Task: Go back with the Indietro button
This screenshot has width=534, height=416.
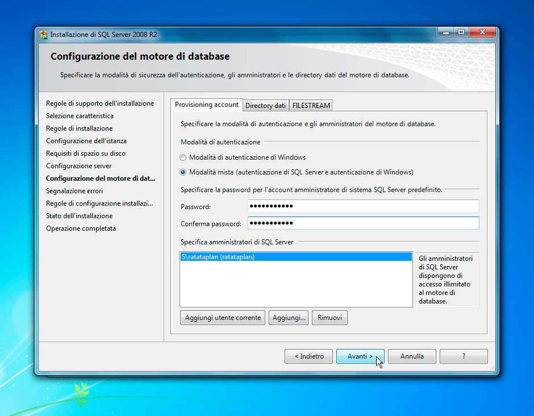Action: tap(309, 356)
